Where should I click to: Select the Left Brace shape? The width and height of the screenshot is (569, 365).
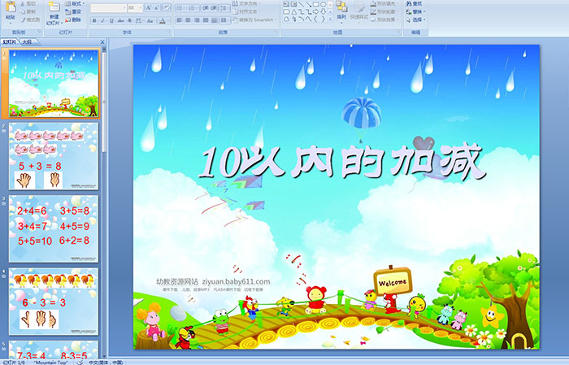point(315,19)
